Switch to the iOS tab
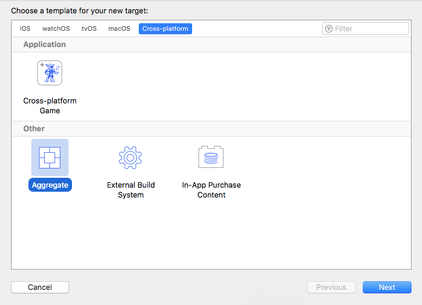 (25, 28)
